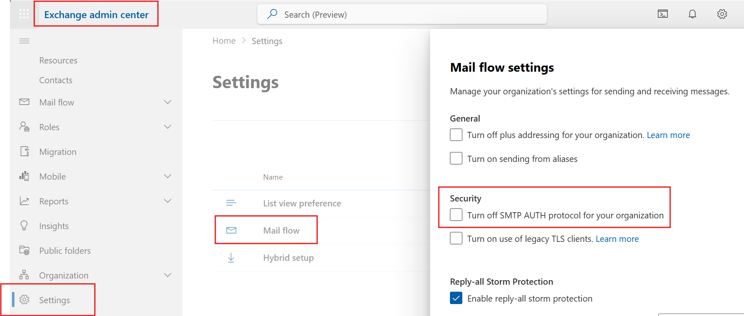Click the envelope icon in Mail flow settings row
Viewport: 744px width, 316px height.
point(231,230)
